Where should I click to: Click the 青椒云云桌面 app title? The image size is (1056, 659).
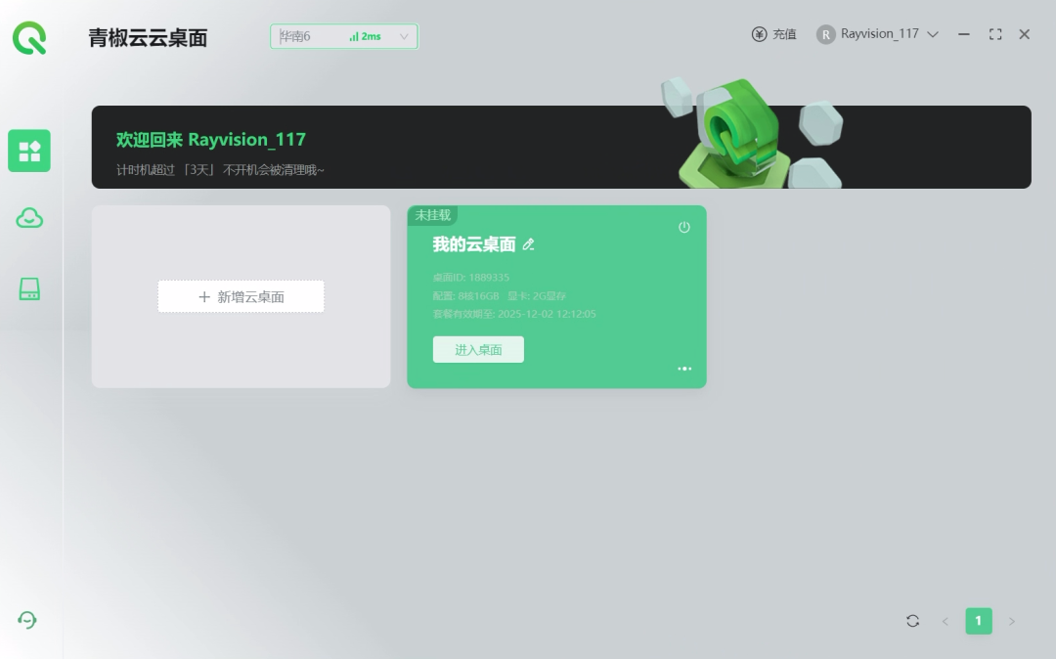point(149,38)
